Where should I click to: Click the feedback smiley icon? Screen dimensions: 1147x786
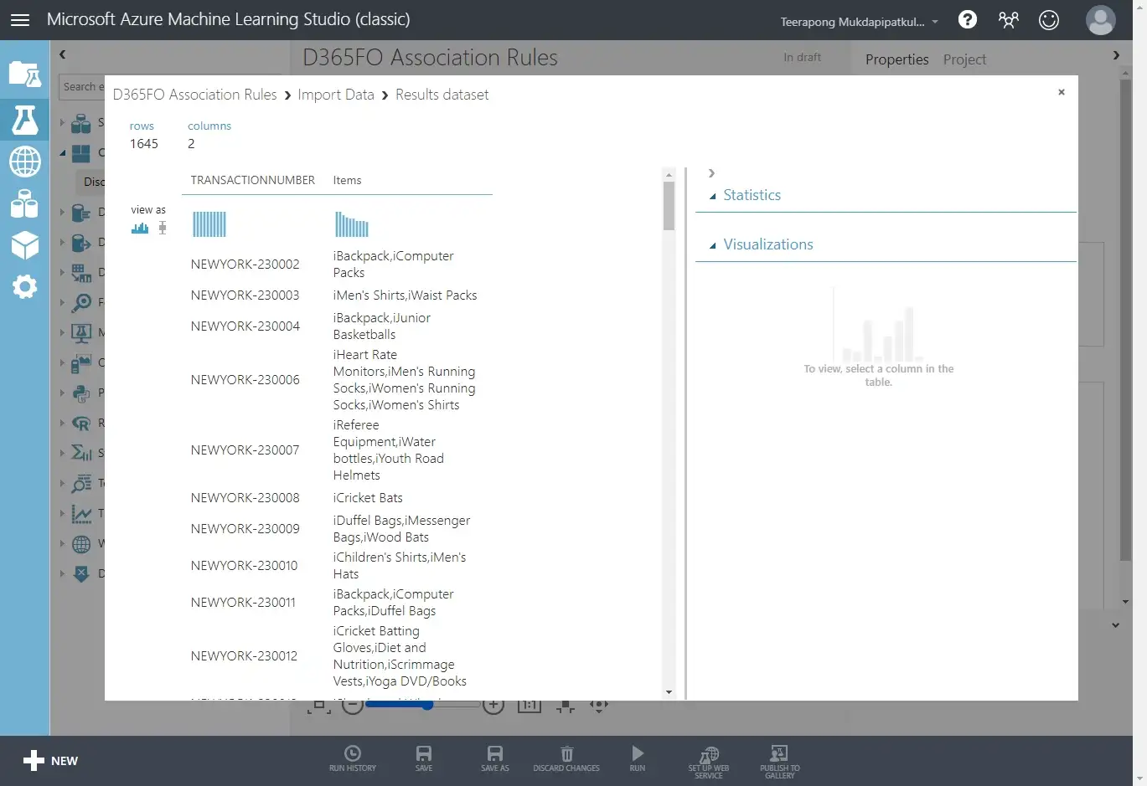point(1049,19)
